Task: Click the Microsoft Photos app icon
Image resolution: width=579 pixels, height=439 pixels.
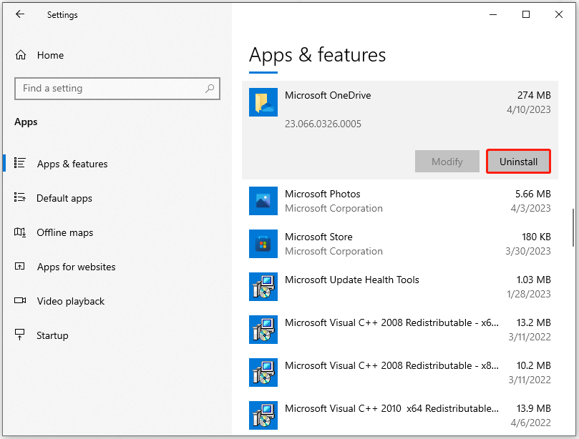Action: tap(263, 201)
